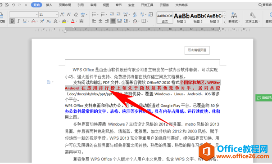This screenshot has width=272, height=164.
Task: Click the print preview icon in quick access toolbar
Action: click(x=7, y=5)
